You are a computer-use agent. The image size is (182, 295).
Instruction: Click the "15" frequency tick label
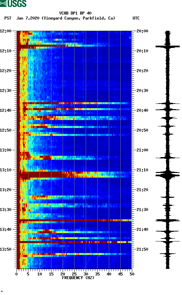point(51,274)
